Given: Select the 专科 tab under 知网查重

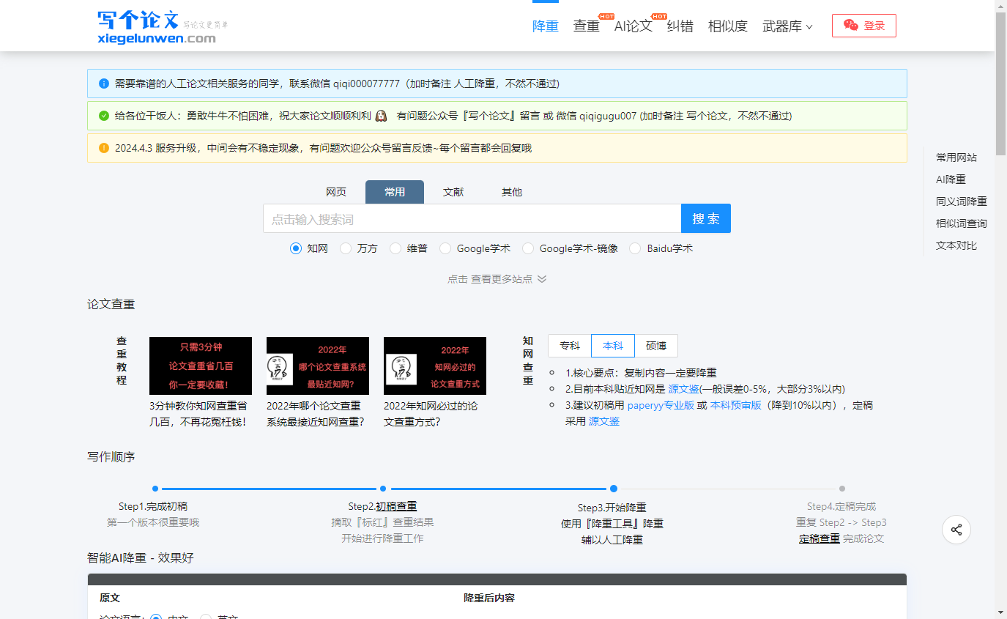Looking at the screenshot, I should coord(570,346).
